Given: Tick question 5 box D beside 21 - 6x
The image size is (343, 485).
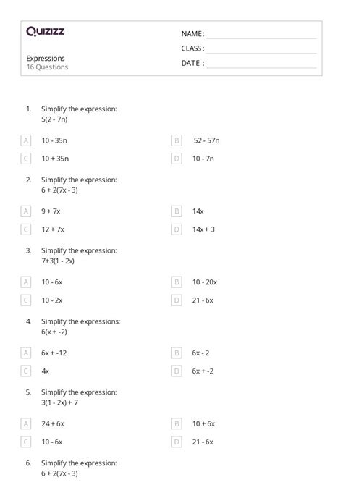Looking at the screenshot, I should (177, 442).
